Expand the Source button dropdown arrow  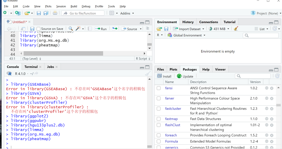point(141,29)
